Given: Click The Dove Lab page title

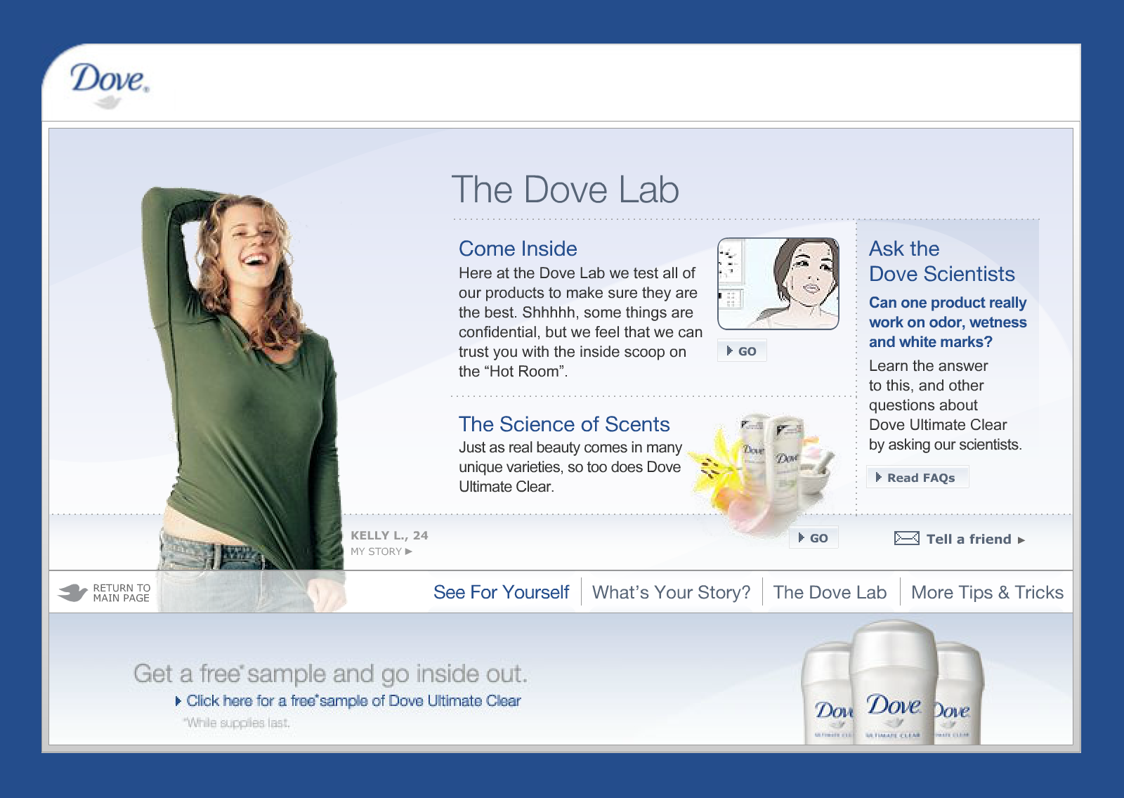Looking at the screenshot, I should [x=566, y=190].
